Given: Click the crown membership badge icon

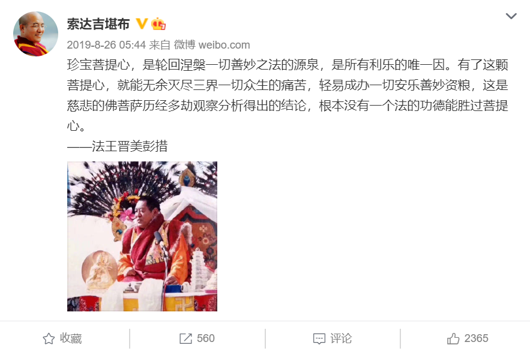Looking at the screenshot, I should click(x=158, y=24).
